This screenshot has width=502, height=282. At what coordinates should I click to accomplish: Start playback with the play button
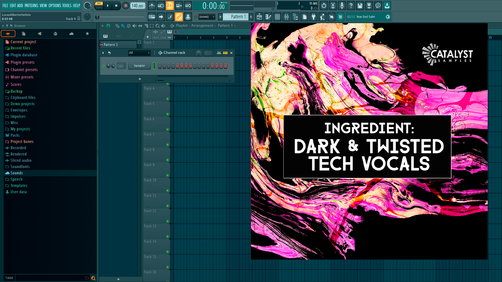(108, 6)
